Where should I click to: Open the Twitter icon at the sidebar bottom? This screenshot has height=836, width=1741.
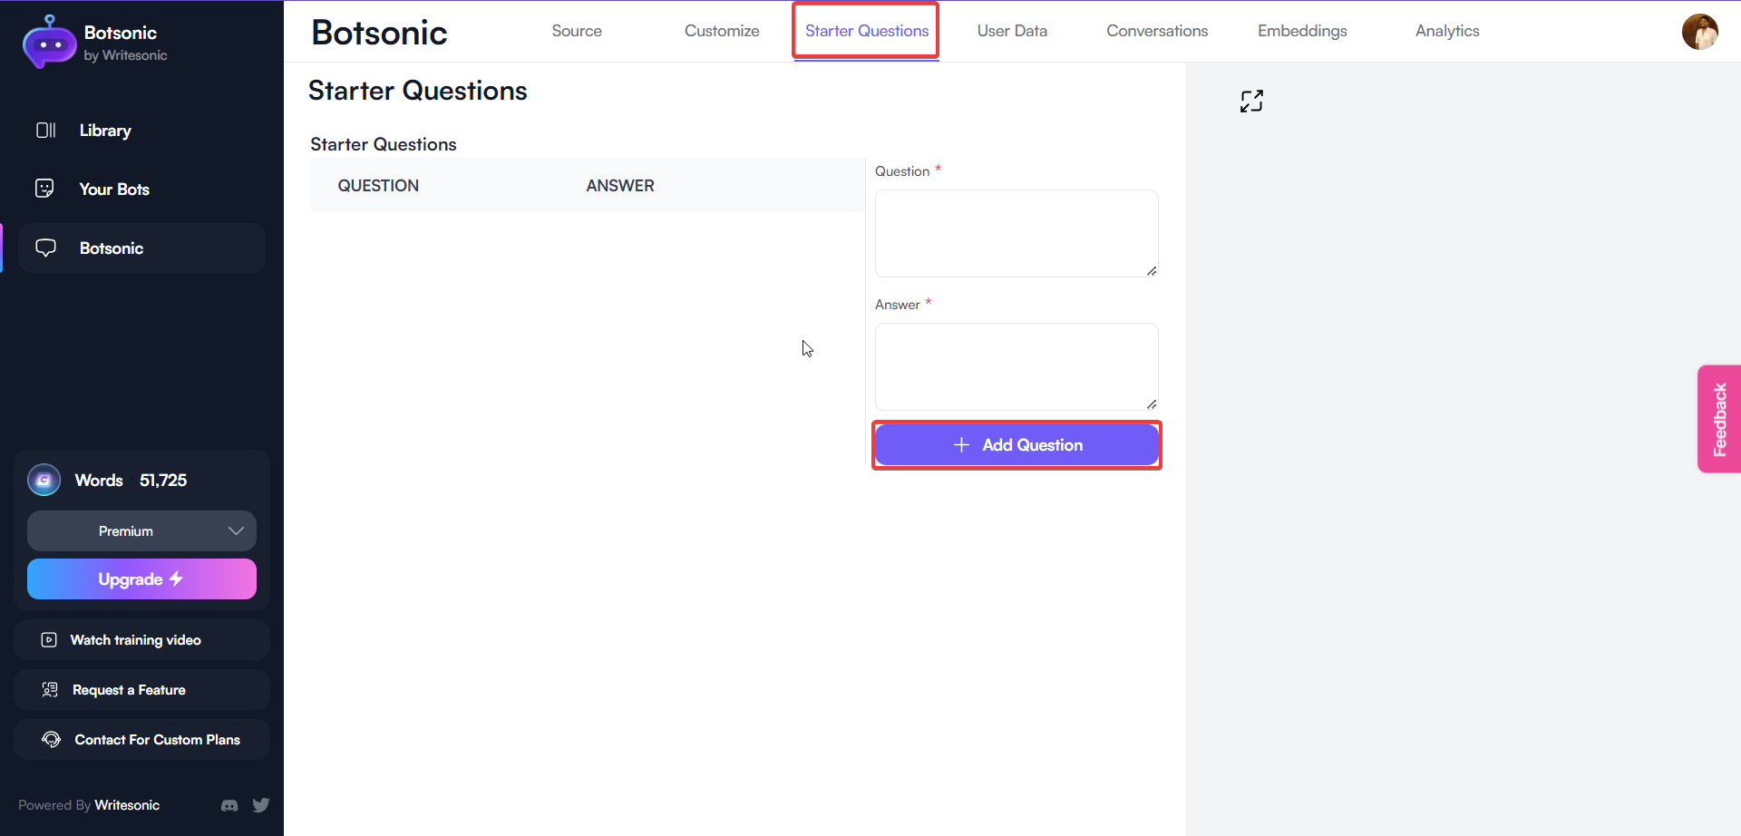pyautogui.click(x=261, y=805)
